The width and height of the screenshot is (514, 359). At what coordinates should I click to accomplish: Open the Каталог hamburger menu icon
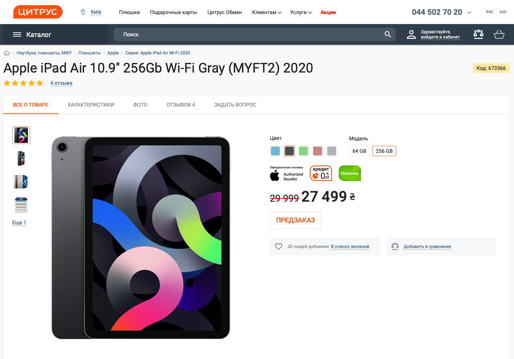click(17, 34)
